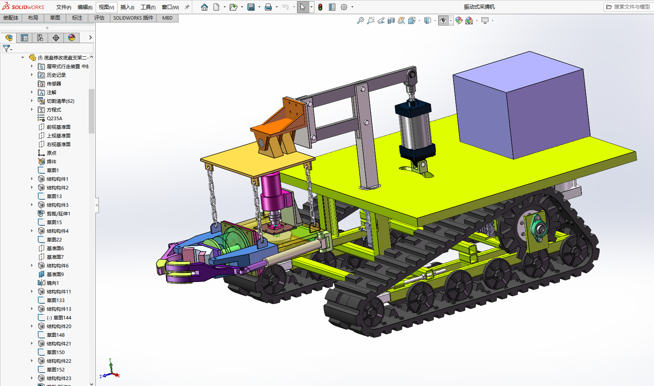Open dropdown arrow next to Options gear

(352, 7)
